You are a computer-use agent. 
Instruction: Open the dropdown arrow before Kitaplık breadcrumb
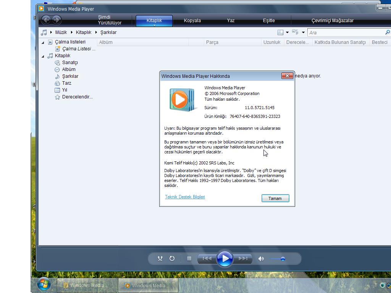[71, 32]
